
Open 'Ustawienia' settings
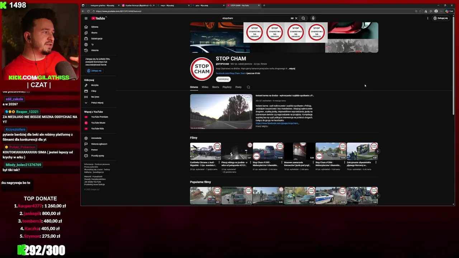tap(96, 138)
